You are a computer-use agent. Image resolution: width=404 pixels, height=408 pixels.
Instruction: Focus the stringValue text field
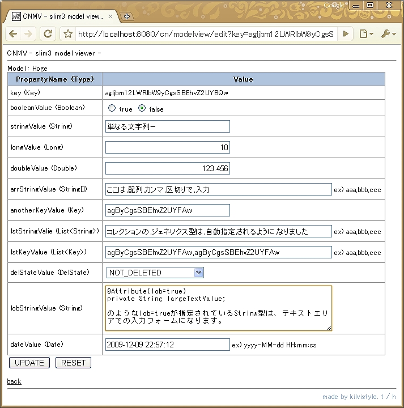click(x=168, y=126)
